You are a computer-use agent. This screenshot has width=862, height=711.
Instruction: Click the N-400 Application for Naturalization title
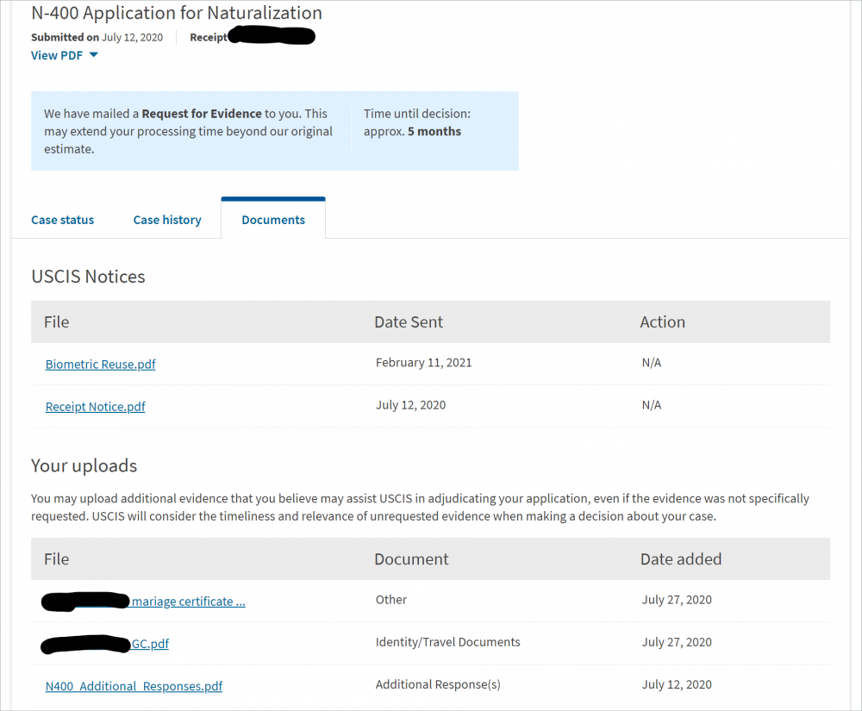coord(177,13)
